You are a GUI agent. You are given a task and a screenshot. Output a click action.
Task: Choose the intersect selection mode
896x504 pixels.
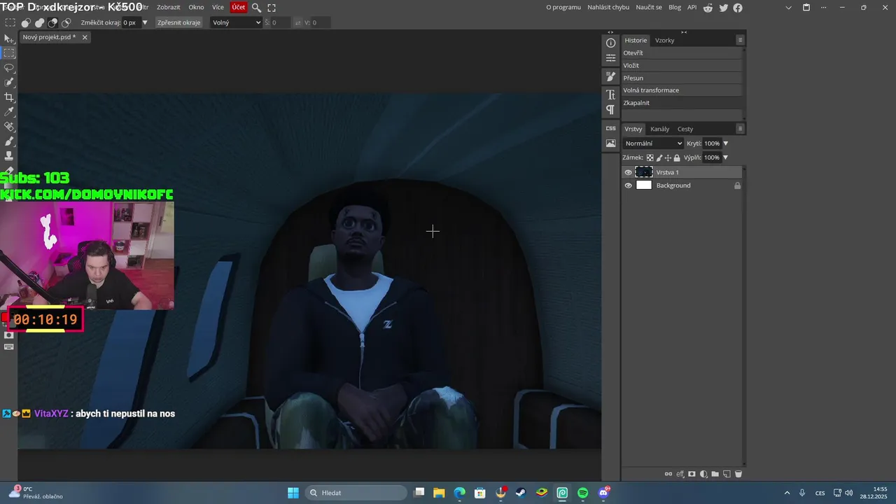66,22
